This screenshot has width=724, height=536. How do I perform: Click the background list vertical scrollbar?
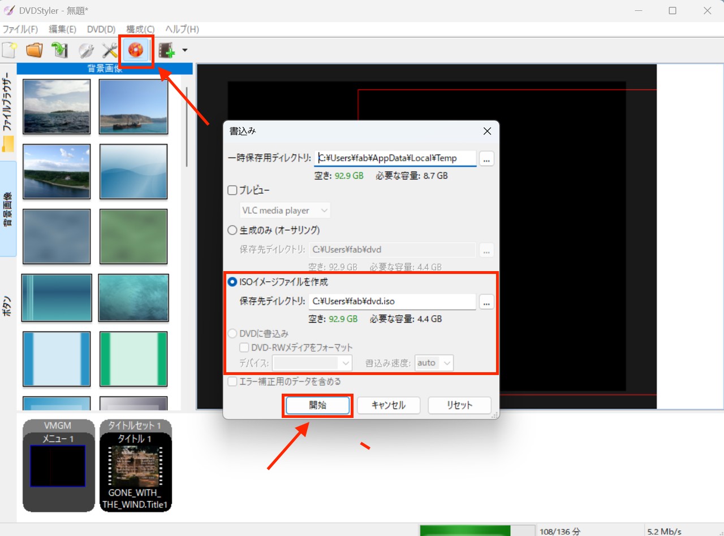187,127
